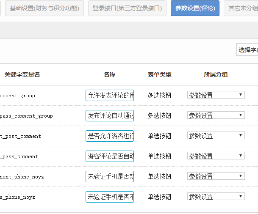The image size is (258, 214).
Task: Click name field in ment_phone_noyz row
Action: pyautogui.click(x=110, y=177)
